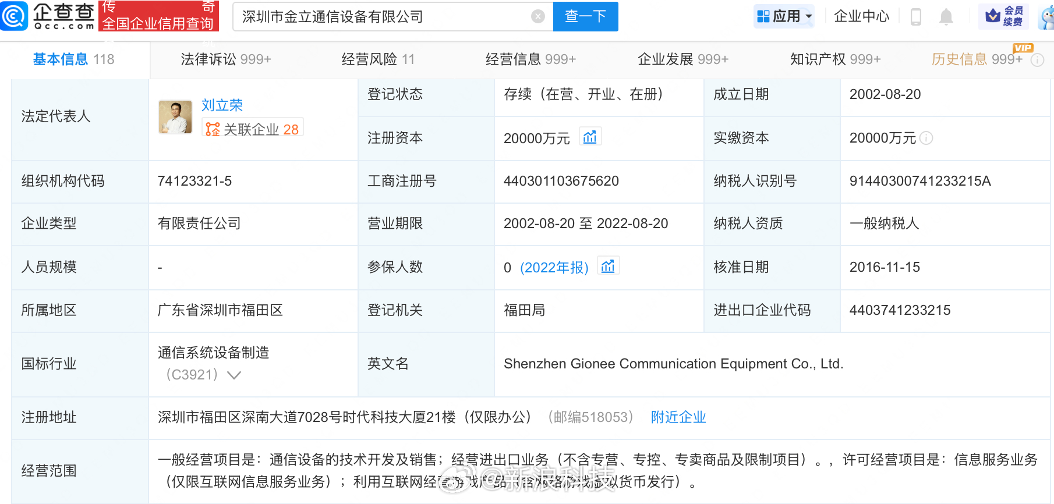Viewport: 1054px width, 504px height.
Task: Open legal representative 刘立荣 profile link
Action: tap(222, 105)
